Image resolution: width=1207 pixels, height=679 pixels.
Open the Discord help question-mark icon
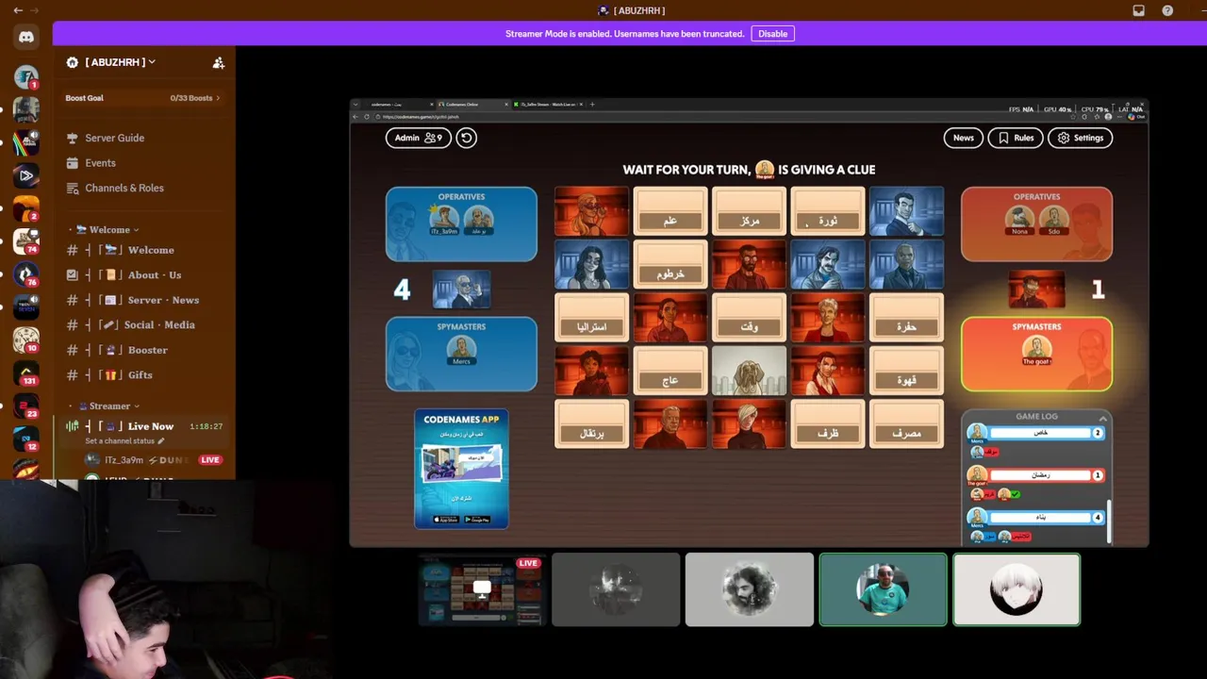coord(1167,10)
